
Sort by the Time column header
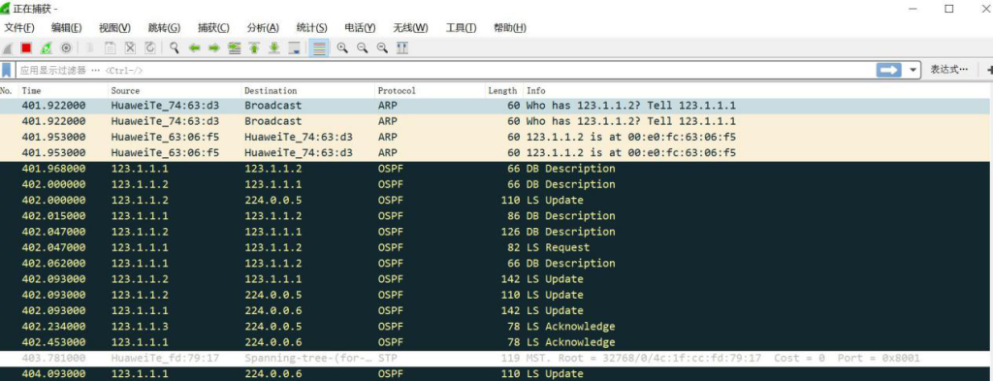[62, 90]
